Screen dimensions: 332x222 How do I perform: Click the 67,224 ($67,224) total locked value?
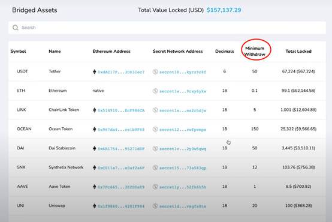(298, 71)
